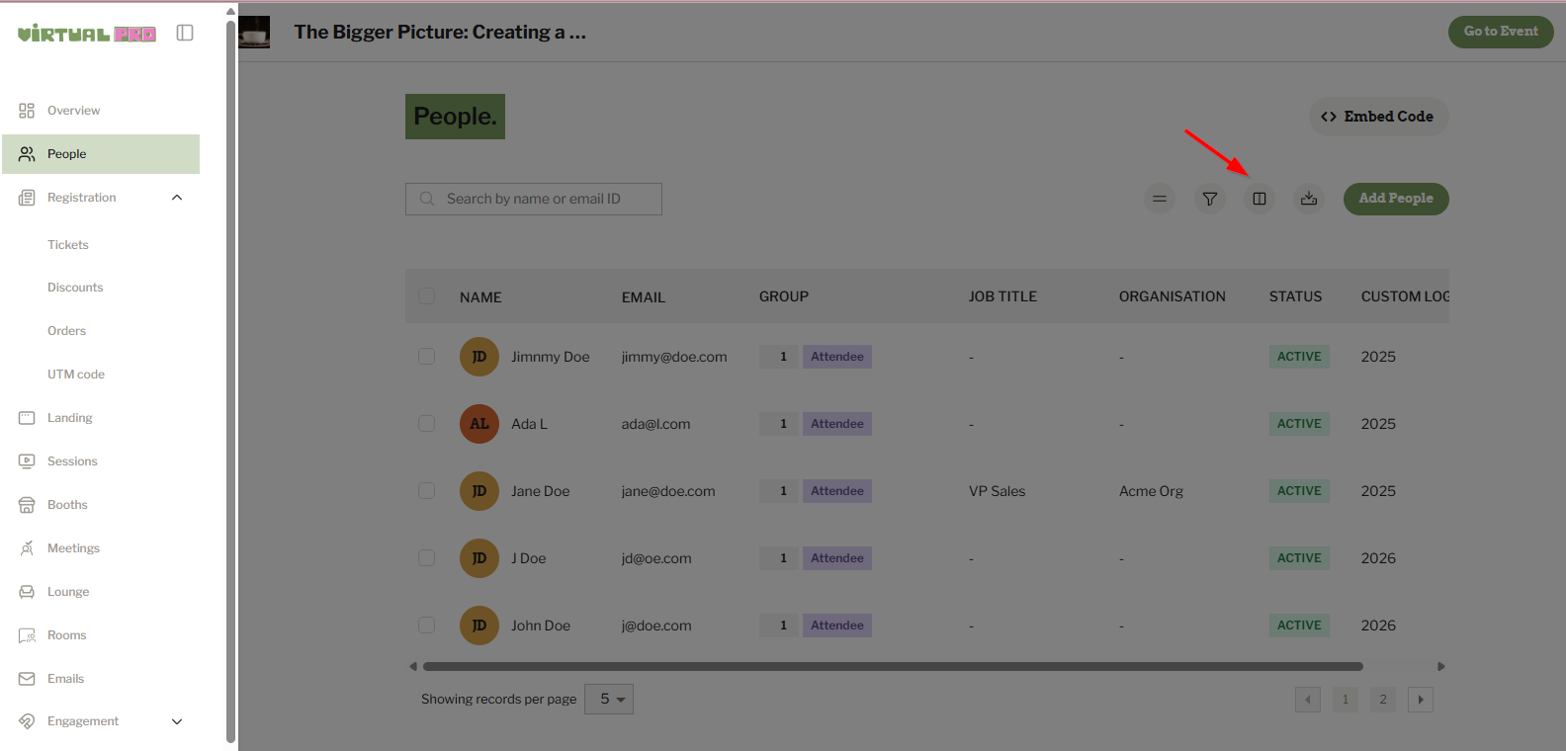Image resolution: width=1566 pixels, height=751 pixels.
Task: Select J Doe's row checkbox
Action: pos(426,558)
